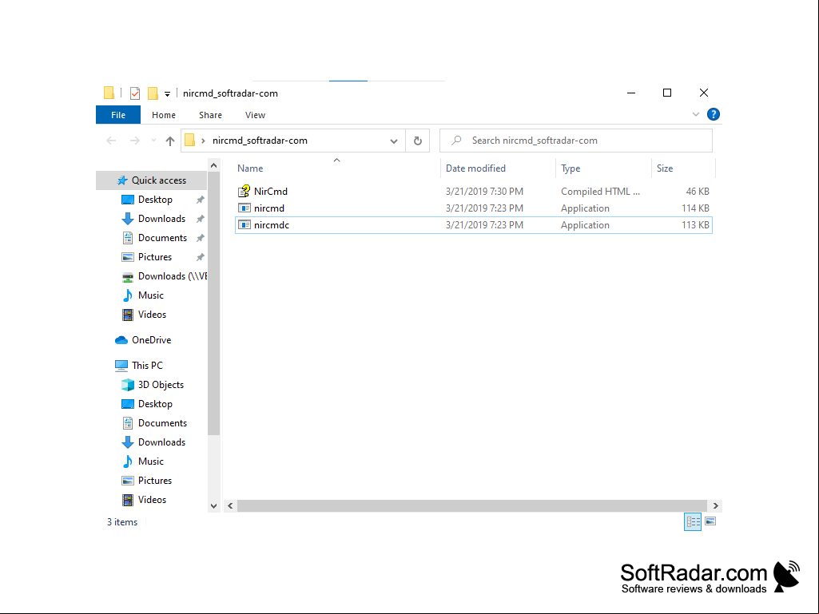Click the 113 KB size cell
This screenshot has width=819, height=614.
click(695, 225)
